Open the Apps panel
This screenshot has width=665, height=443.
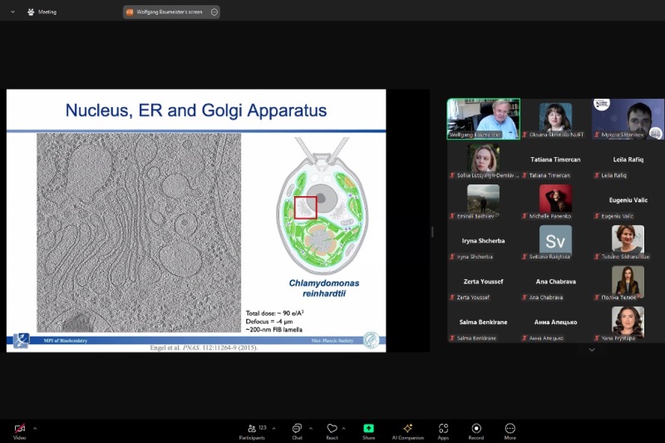[x=443, y=429]
